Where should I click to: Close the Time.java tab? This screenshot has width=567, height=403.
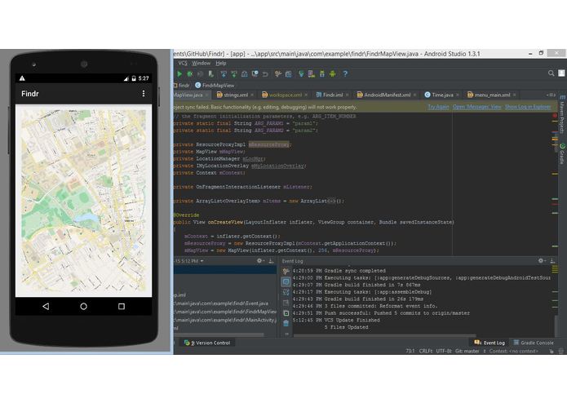point(458,95)
